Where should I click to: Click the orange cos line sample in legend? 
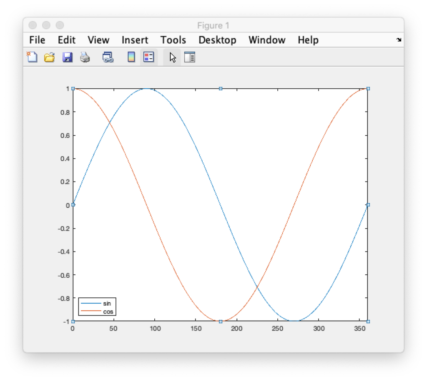[90, 311]
